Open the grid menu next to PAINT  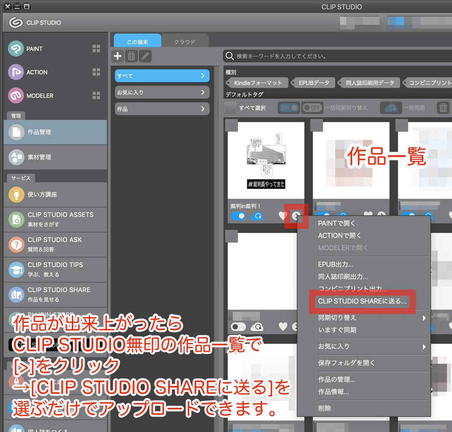coord(96,49)
